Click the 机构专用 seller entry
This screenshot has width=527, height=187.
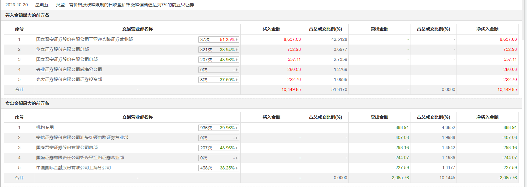[45, 127]
